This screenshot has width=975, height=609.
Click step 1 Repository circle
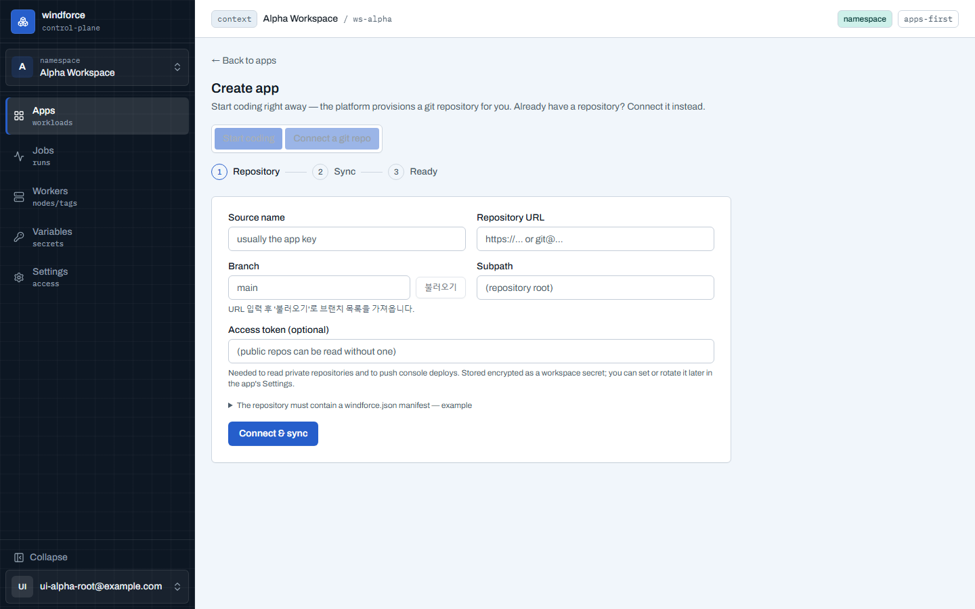click(x=219, y=172)
